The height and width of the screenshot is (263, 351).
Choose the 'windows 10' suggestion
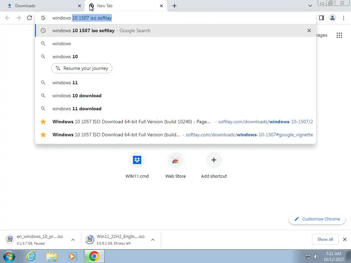coord(175,57)
